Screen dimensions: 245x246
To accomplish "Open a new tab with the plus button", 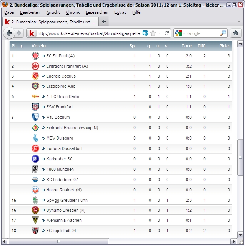I will 103,22.
